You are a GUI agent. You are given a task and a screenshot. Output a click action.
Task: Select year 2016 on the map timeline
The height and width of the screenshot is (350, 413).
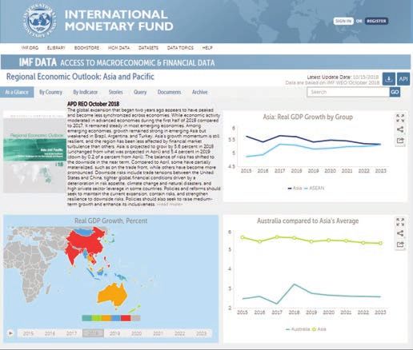[50, 333]
